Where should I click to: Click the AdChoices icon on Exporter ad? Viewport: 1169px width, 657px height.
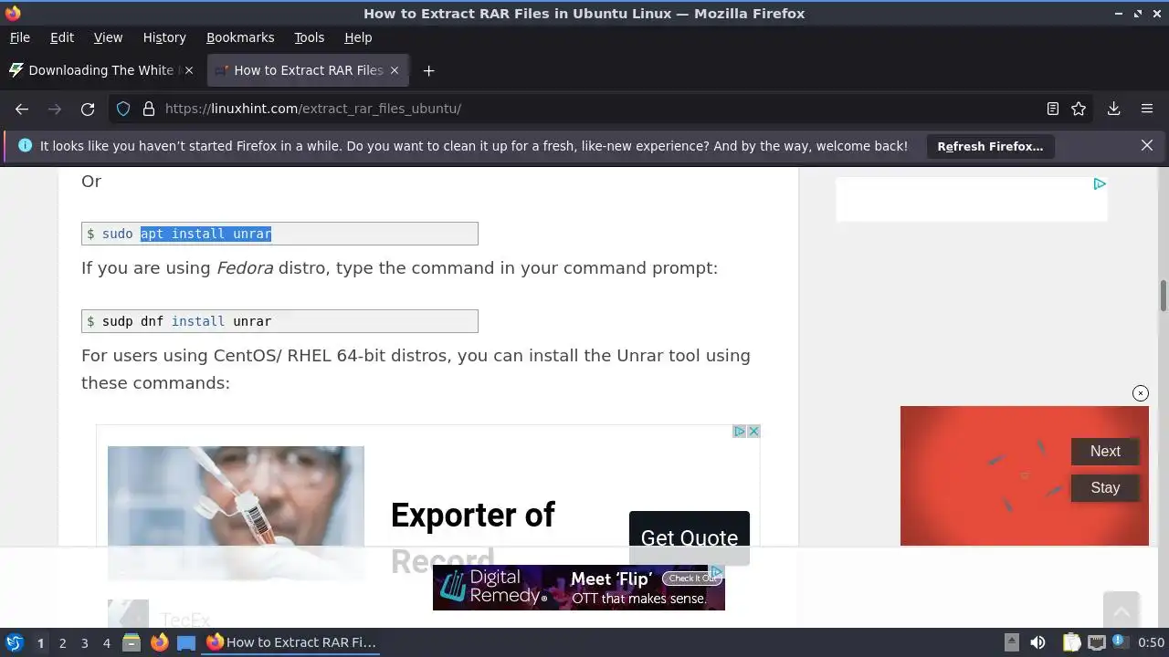[740, 432]
